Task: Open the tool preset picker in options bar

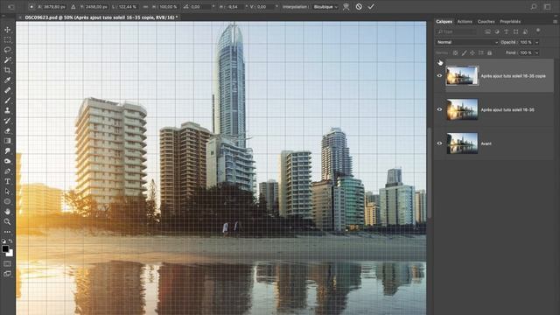Action: (x=11, y=6)
